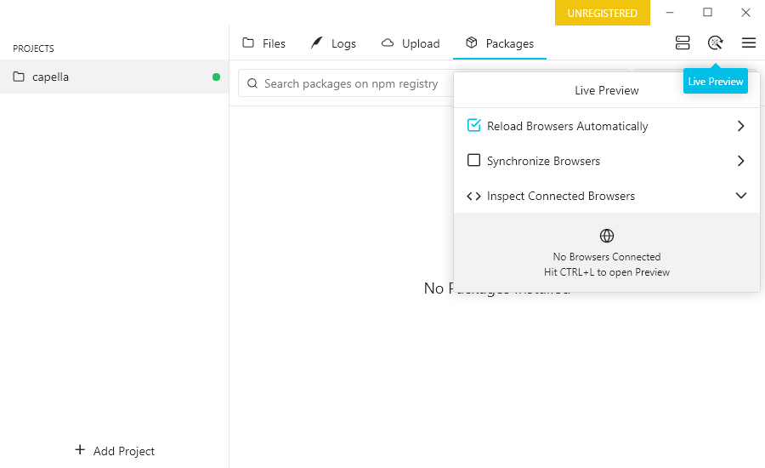Uncheck Reload Browsers Automatically checkbox
765x468 pixels.
click(474, 126)
